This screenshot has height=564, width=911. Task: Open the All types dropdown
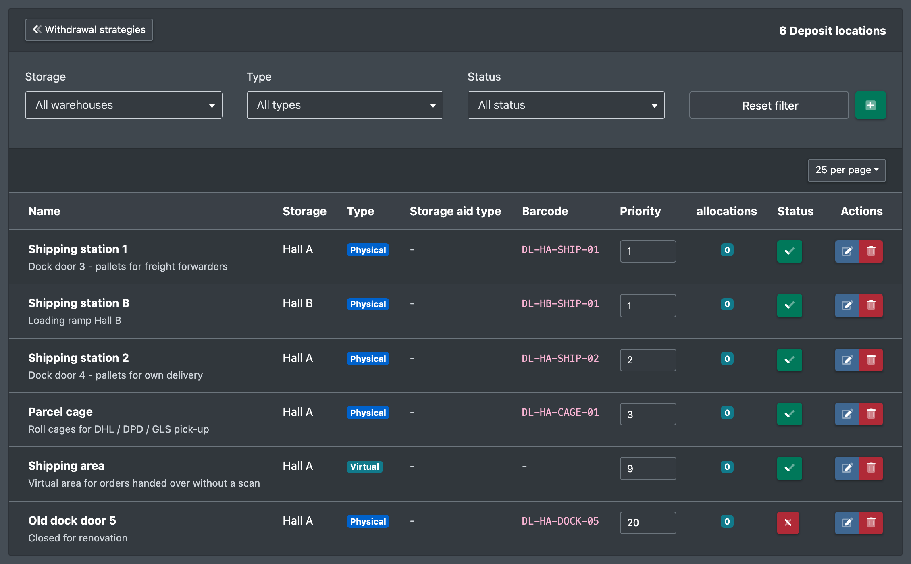tap(345, 105)
